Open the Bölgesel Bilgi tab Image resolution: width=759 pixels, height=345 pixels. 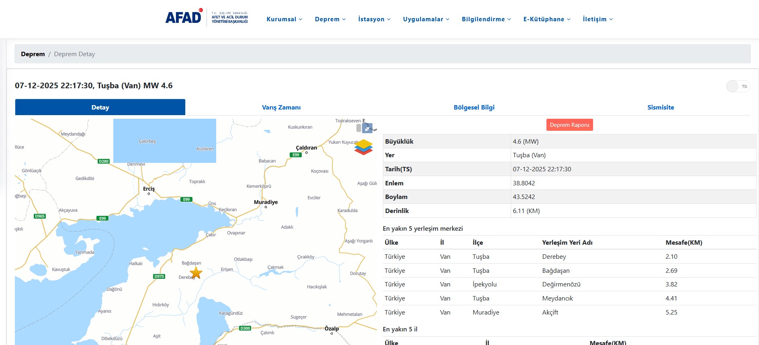tap(474, 108)
